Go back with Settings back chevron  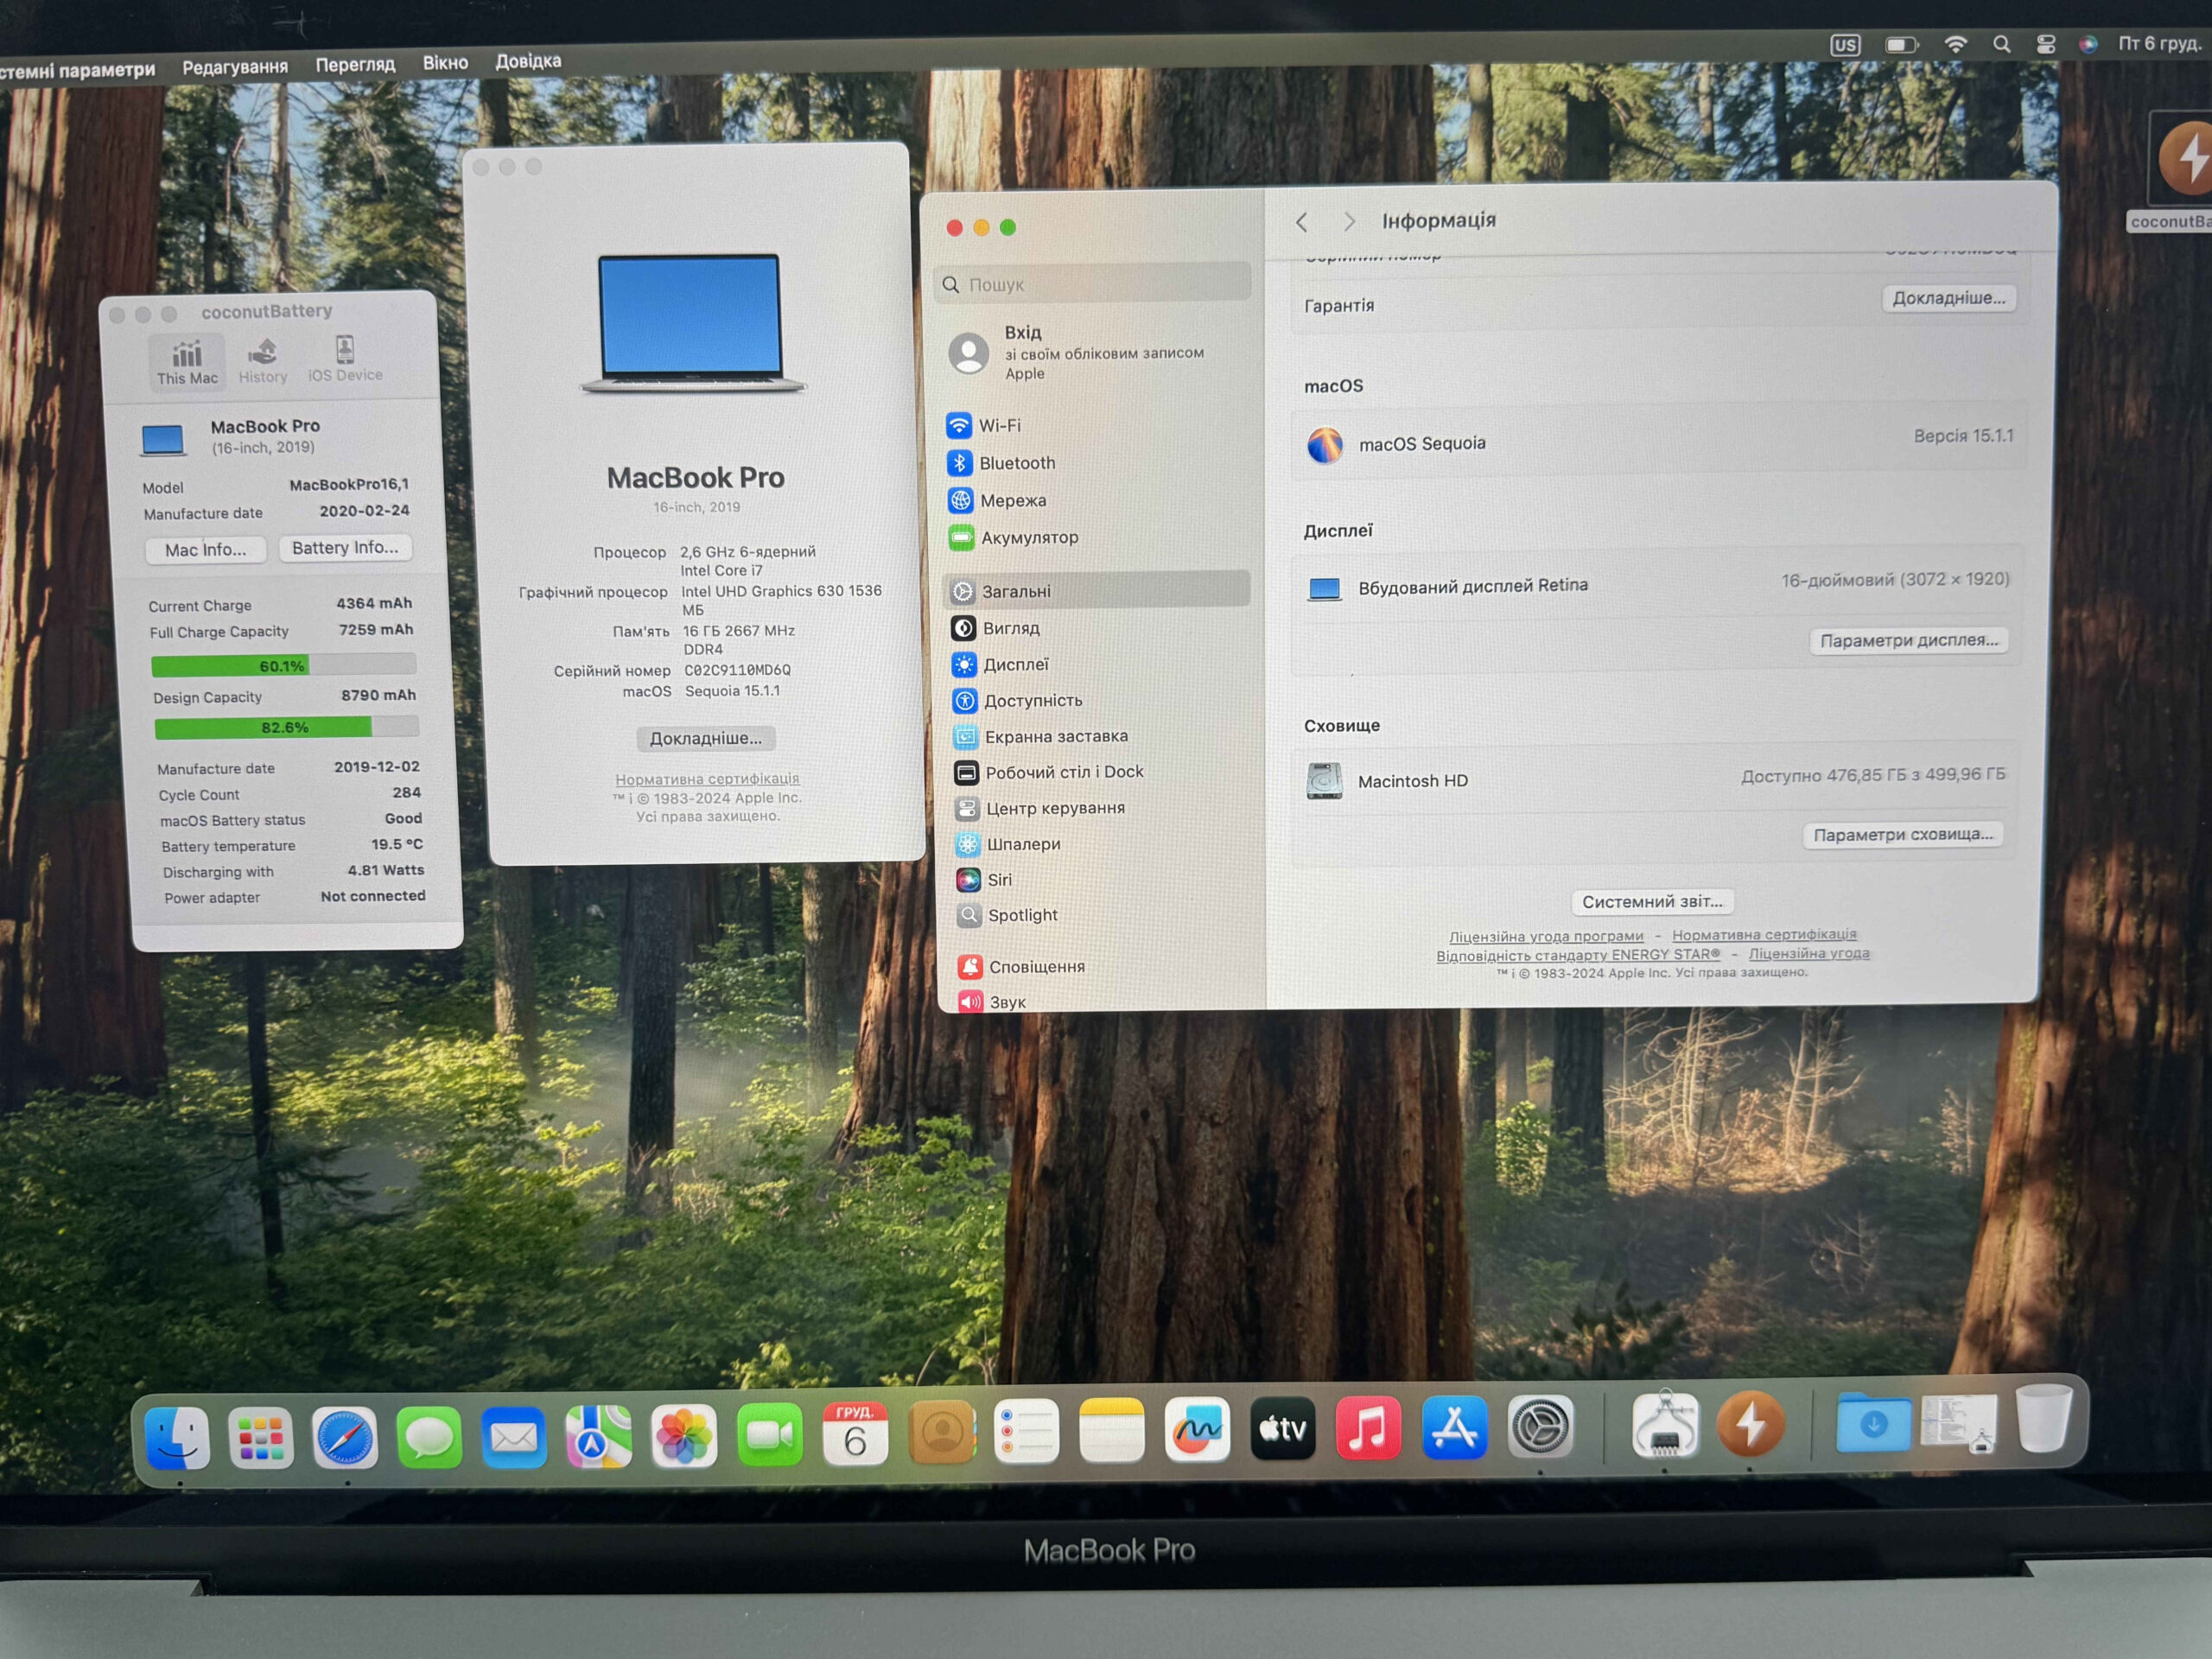pos(1302,222)
